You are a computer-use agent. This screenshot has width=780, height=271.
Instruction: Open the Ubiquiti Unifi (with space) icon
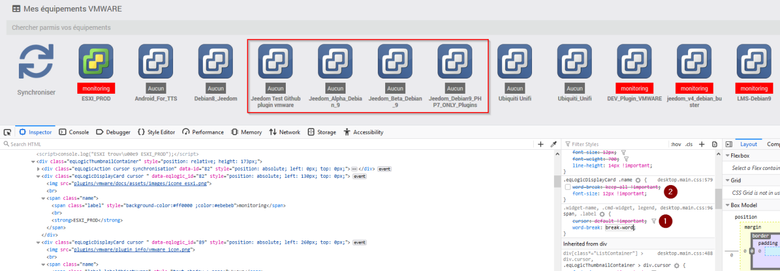tap(514, 62)
